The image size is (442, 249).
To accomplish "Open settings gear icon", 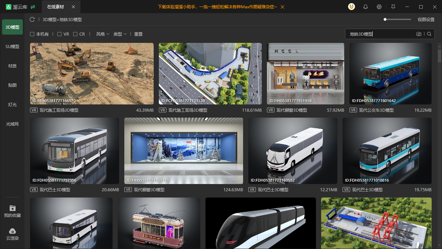I will point(379,7).
